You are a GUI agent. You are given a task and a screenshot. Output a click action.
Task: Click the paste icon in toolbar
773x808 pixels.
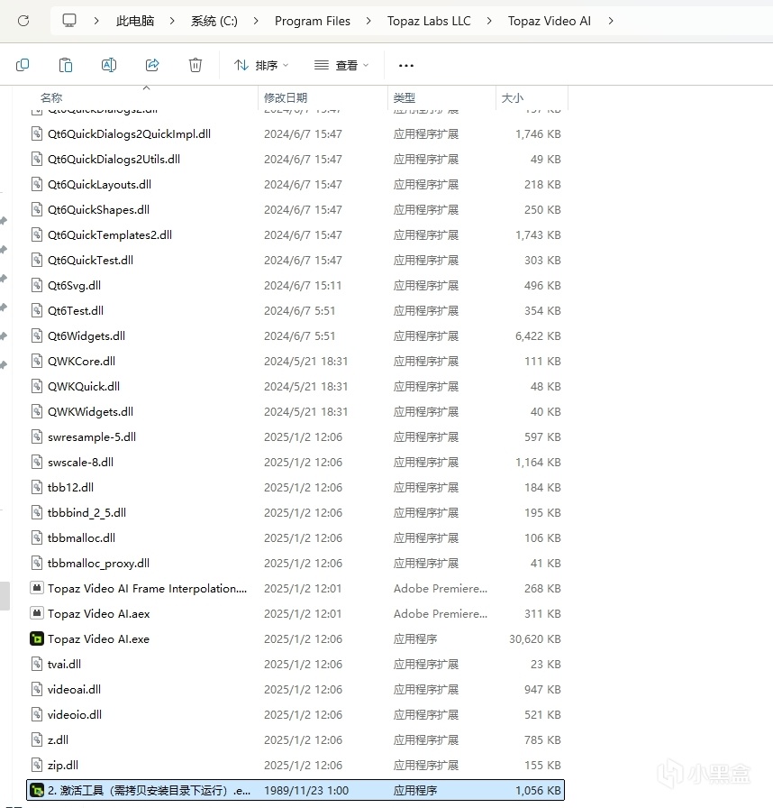point(66,65)
